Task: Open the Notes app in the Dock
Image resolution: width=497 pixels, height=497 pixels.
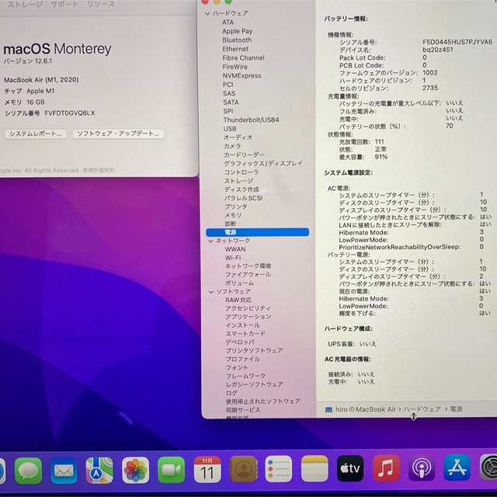Action: coord(315,468)
